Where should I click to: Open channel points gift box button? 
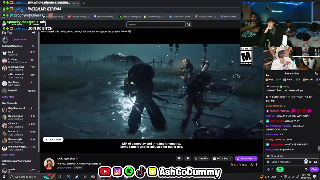coord(280,169)
